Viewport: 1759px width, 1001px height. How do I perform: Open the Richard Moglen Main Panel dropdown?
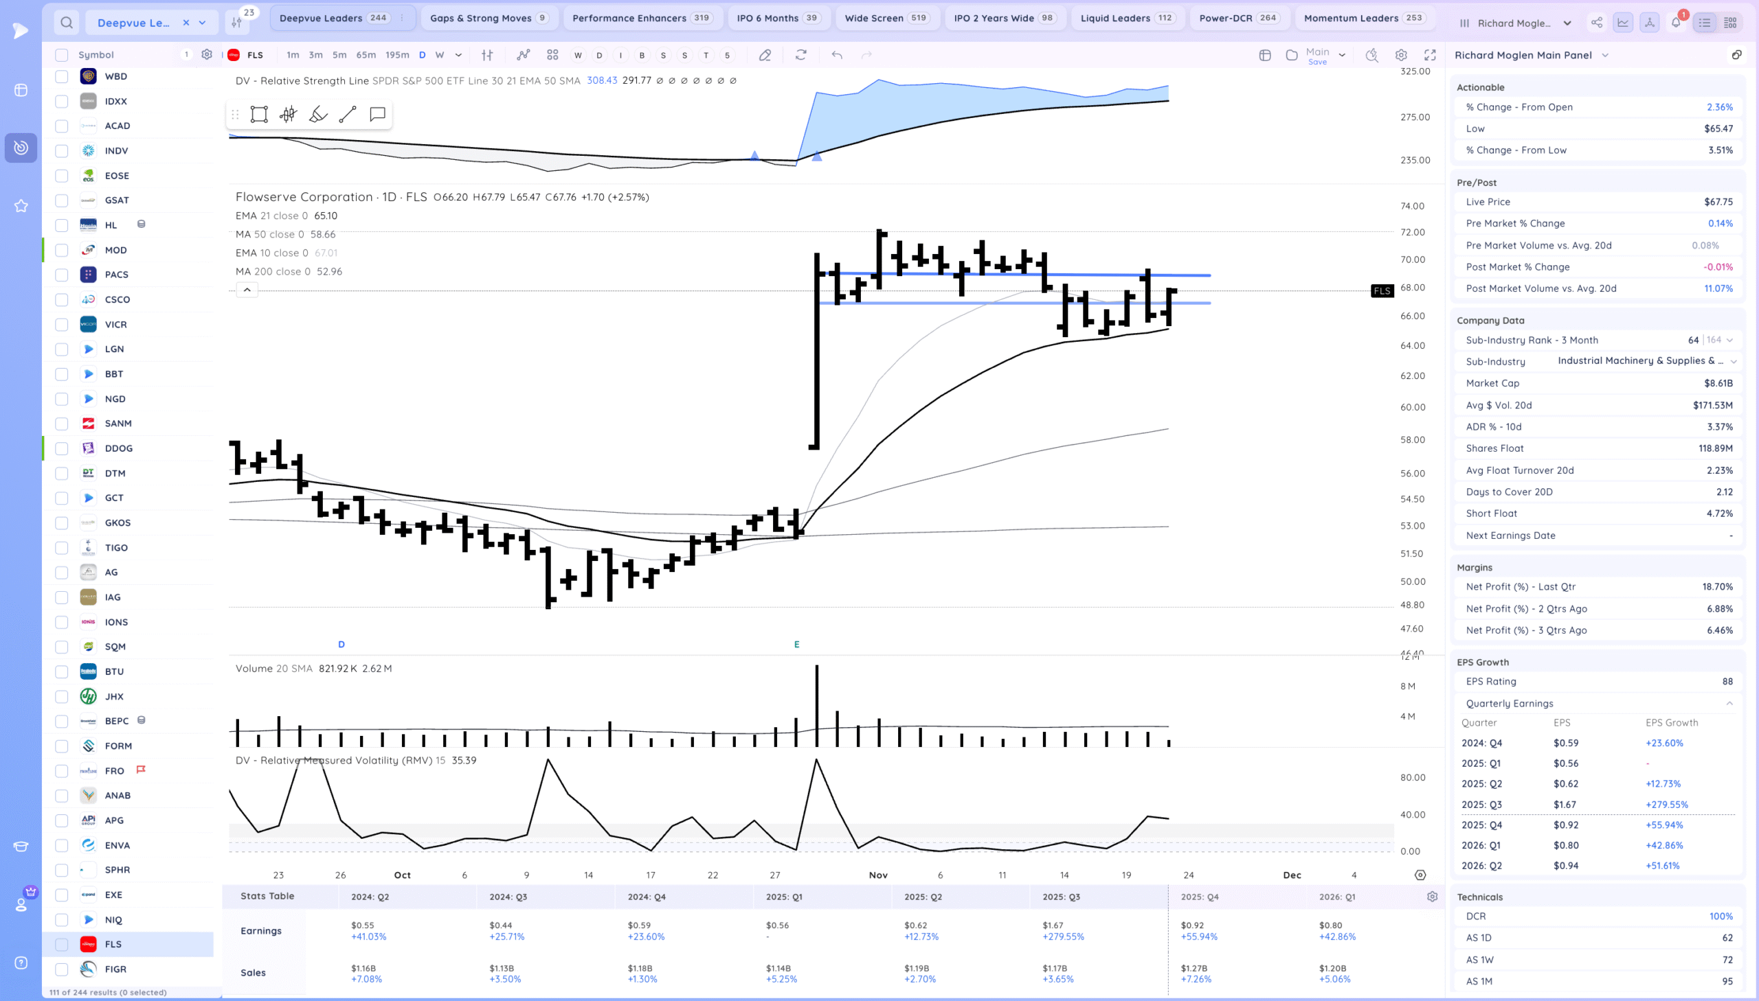click(1605, 55)
